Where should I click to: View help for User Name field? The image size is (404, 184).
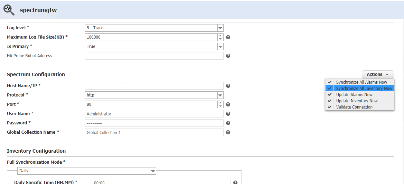(x=228, y=114)
